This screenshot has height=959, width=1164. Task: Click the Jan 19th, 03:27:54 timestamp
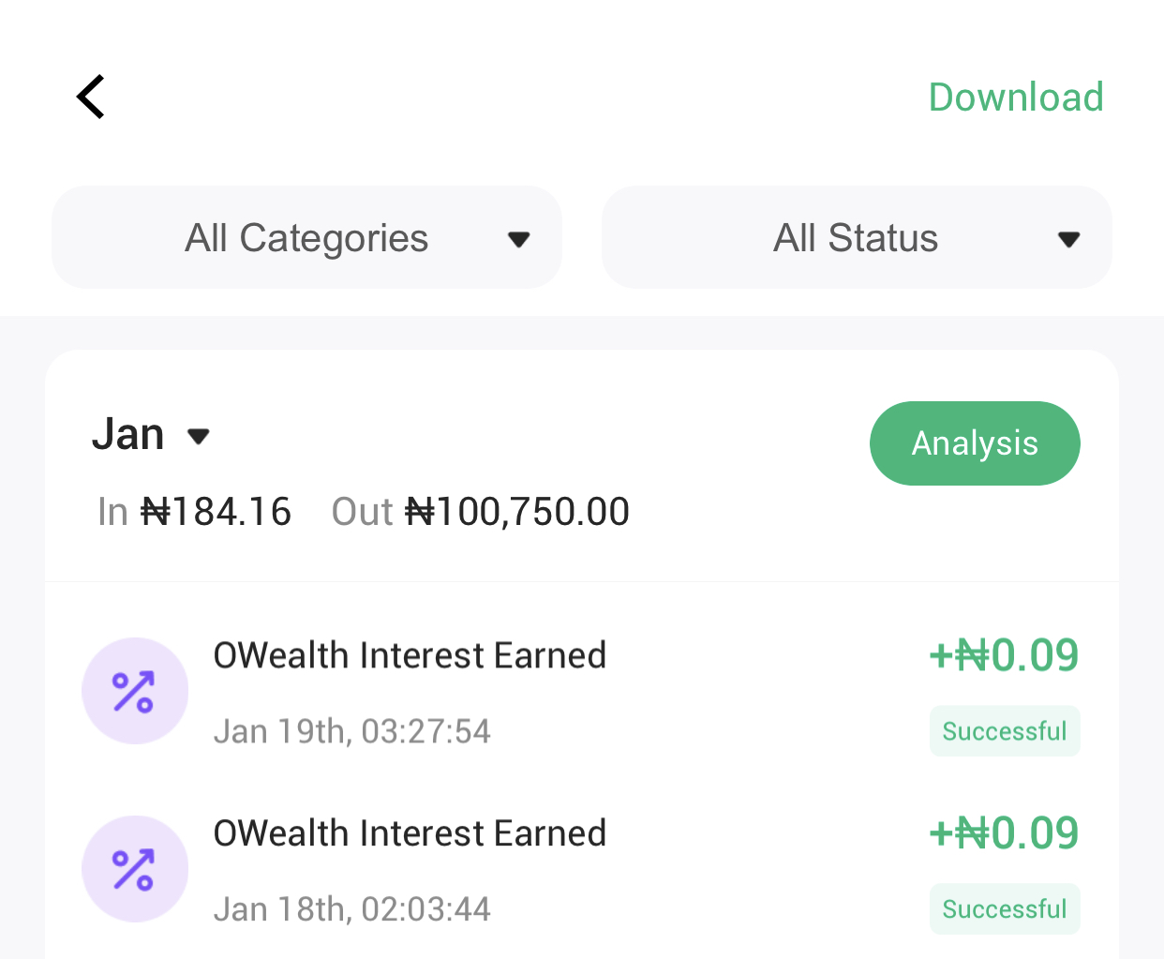(x=351, y=731)
